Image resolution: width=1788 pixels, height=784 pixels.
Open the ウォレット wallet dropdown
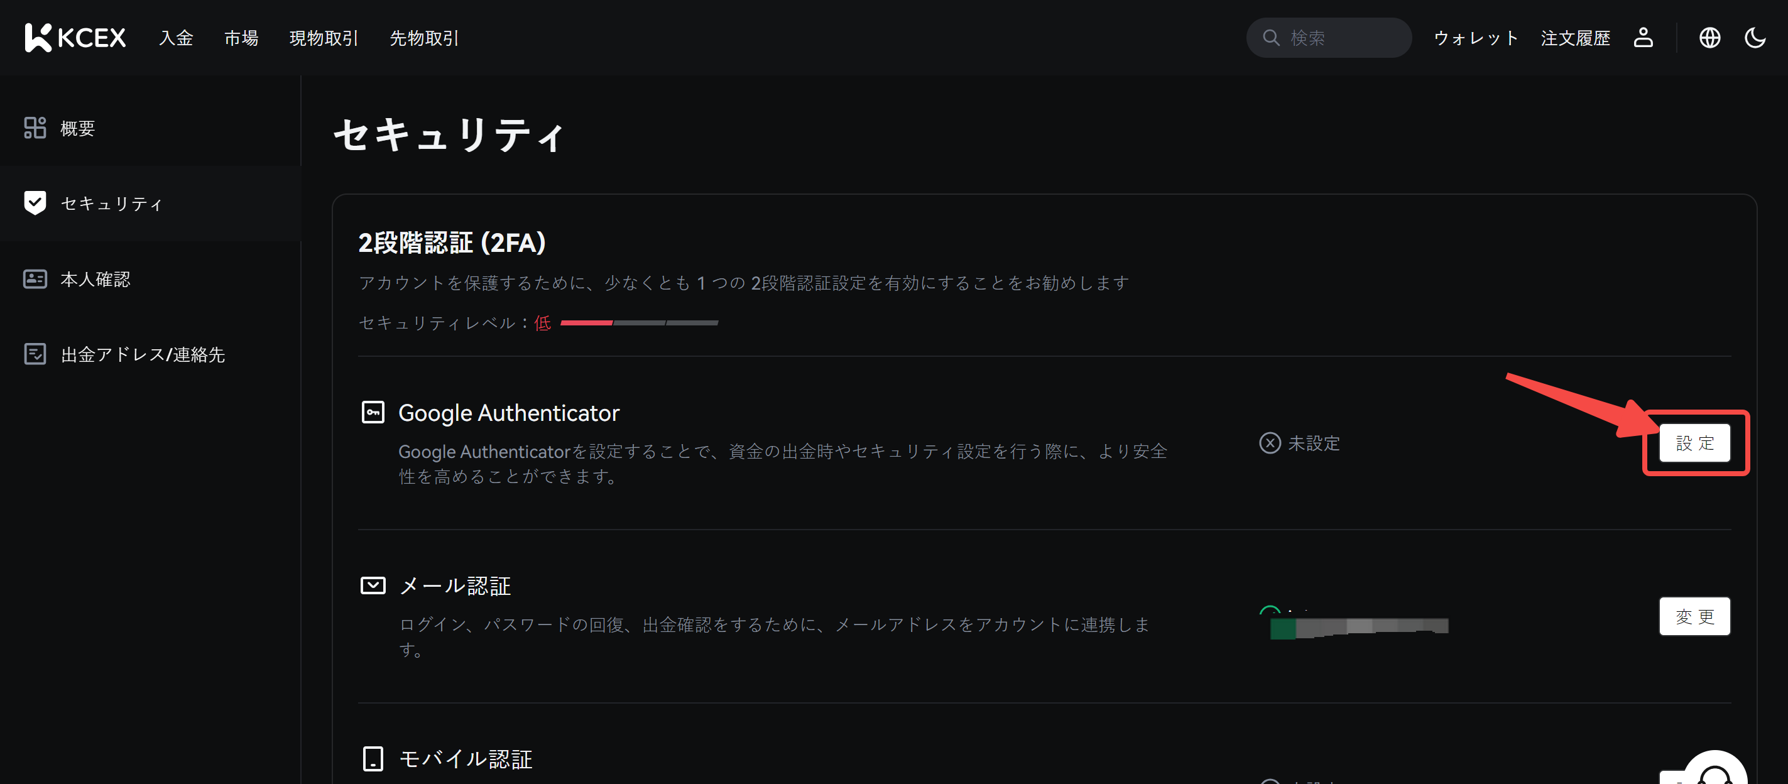point(1476,38)
